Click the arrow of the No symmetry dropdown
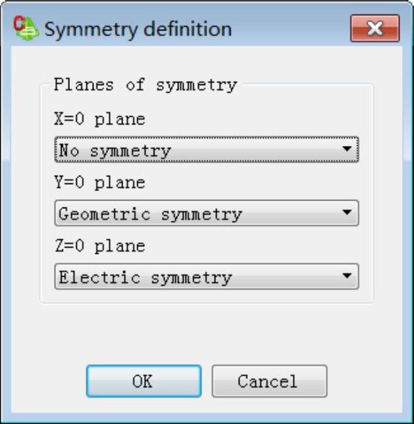Viewport: 414px width, 424px height. click(347, 149)
